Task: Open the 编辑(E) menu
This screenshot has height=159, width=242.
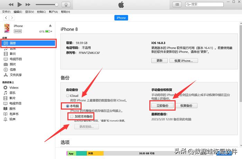Action: coord(18,12)
